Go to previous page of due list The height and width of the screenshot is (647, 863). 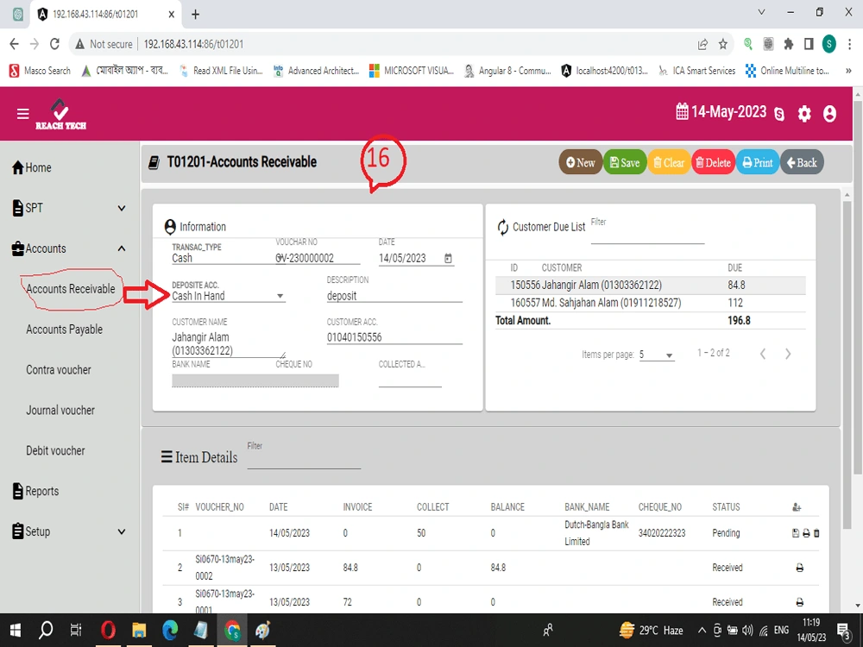click(762, 354)
